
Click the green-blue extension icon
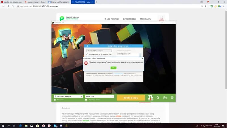pyautogui.click(x=219, y=6)
